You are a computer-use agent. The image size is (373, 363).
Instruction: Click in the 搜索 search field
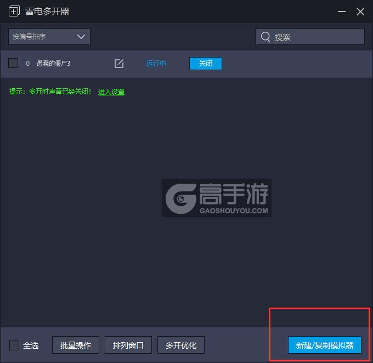[x=310, y=37]
